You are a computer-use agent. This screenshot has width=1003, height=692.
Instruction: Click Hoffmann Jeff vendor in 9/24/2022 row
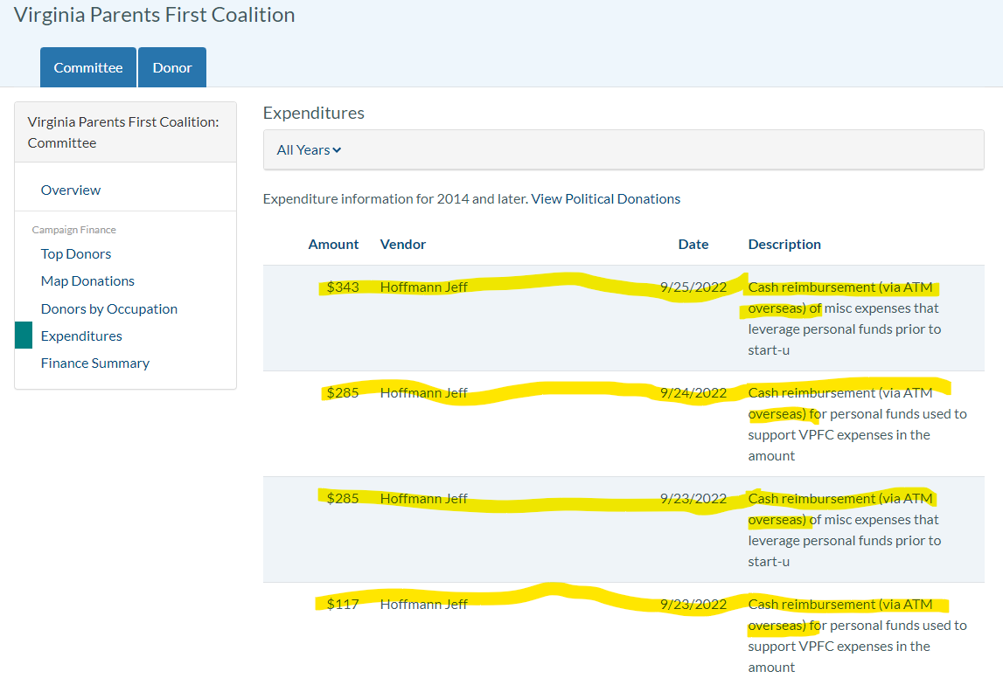click(x=423, y=392)
